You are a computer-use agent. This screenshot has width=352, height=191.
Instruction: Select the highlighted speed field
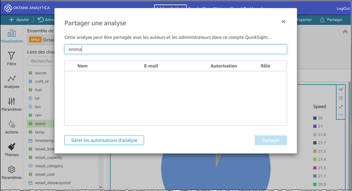[41, 123]
